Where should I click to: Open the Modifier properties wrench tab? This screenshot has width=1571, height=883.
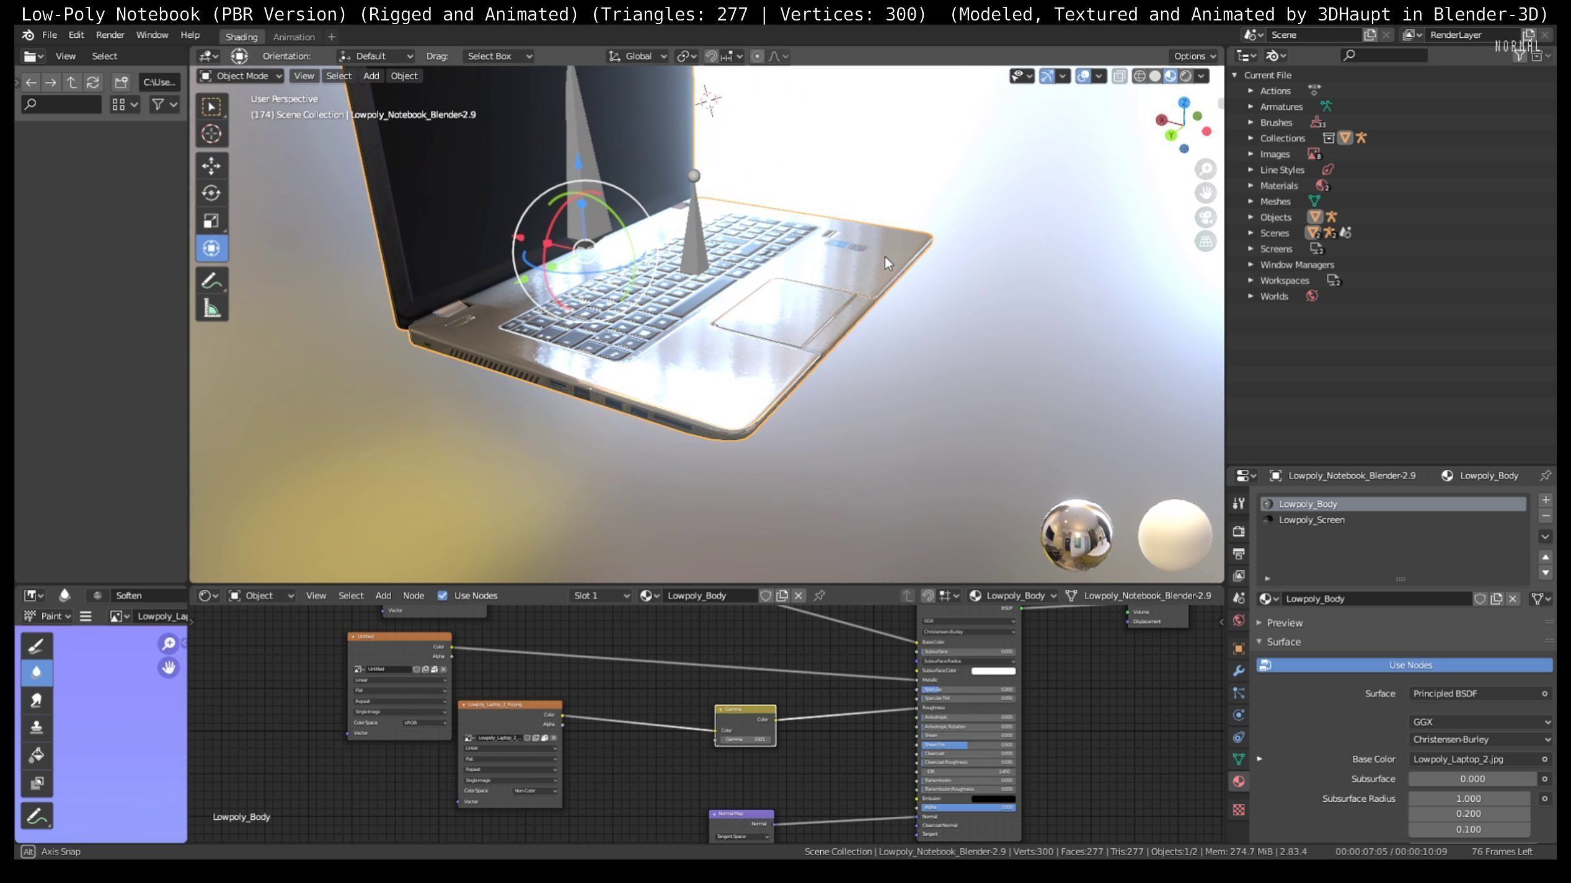coord(1239,670)
